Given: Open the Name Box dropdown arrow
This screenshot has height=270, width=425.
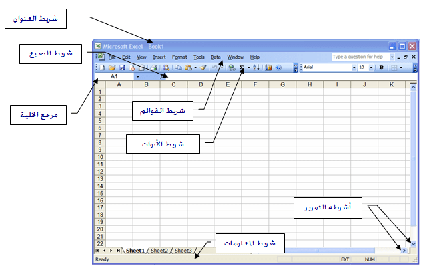Looking at the screenshot, I should coord(138,77).
